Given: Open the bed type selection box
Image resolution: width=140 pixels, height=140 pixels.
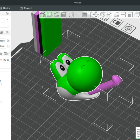Looking at the screenshot, I should pos(5,25).
